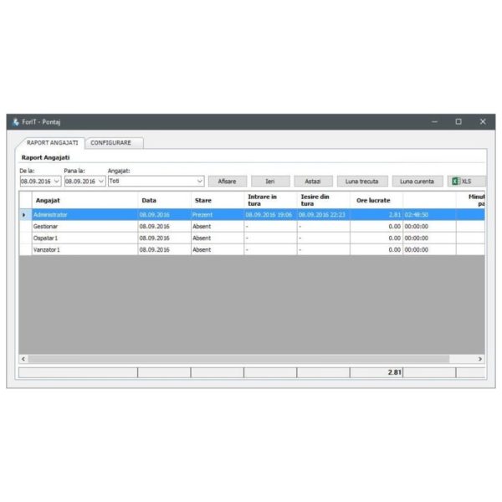Click the Luna trecuta button
The width and height of the screenshot is (502, 502).
(x=361, y=181)
